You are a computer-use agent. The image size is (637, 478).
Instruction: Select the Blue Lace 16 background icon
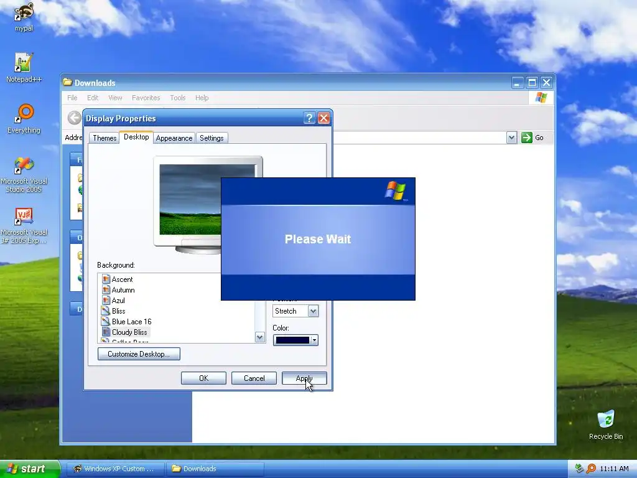[106, 322]
